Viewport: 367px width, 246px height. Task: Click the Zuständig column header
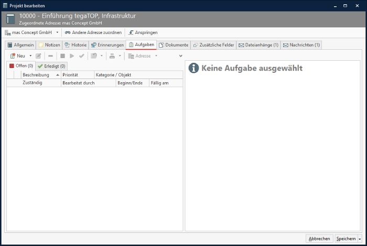tap(34, 83)
